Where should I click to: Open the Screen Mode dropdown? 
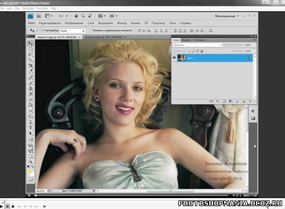113,16
